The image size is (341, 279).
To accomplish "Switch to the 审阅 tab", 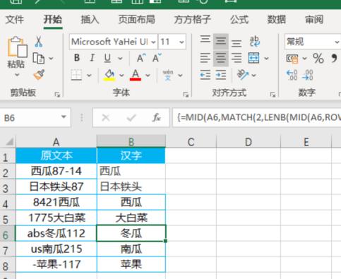I will point(314,19).
